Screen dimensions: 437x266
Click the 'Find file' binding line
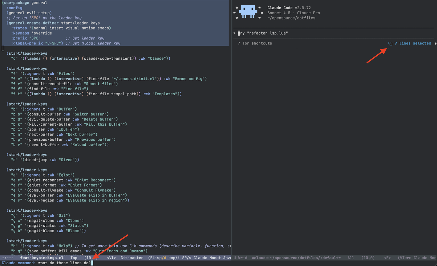coord(50,89)
